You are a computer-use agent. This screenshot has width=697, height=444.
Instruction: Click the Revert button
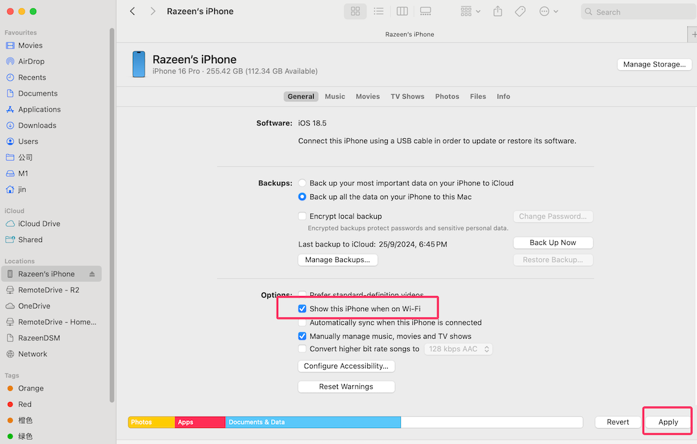tap(618, 422)
